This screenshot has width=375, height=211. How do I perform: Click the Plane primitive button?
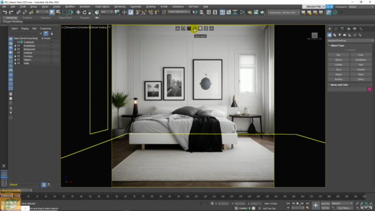[x=361, y=74]
